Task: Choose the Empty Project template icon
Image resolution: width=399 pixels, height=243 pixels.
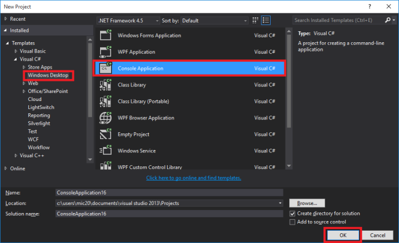Action: (106, 134)
